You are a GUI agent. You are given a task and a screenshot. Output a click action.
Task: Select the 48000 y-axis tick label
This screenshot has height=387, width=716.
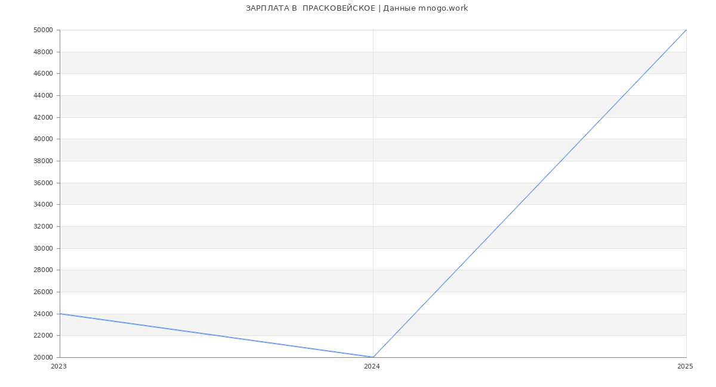click(x=44, y=52)
